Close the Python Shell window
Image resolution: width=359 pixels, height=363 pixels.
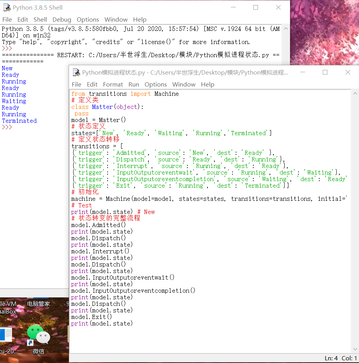pyautogui.click(x=278, y=7)
